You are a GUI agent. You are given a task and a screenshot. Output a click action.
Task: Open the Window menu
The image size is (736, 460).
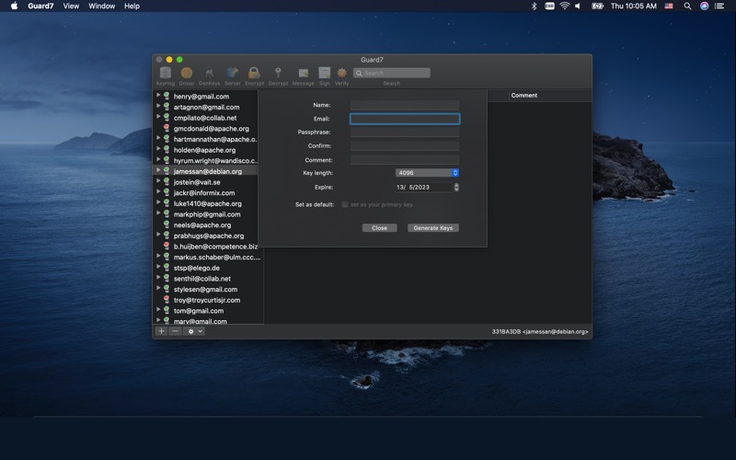(x=101, y=6)
